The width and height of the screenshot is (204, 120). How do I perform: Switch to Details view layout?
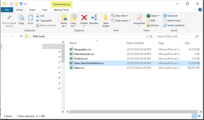194,116
